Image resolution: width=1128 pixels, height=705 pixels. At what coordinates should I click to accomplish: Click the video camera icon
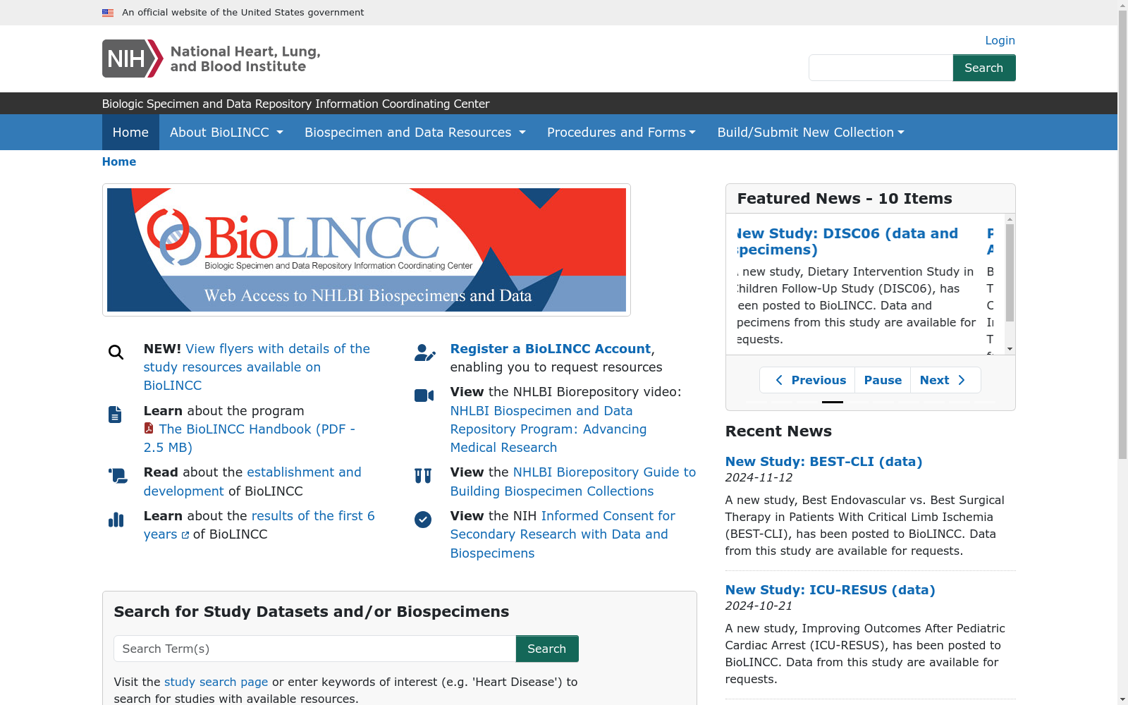pos(424,396)
